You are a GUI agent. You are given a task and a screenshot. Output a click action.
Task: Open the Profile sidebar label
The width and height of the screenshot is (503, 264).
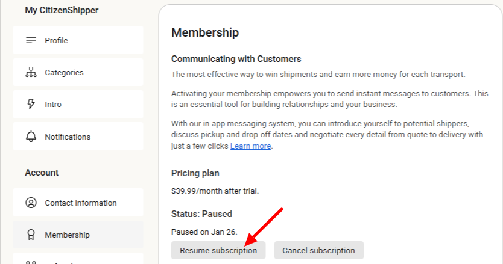pyautogui.click(x=56, y=41)
